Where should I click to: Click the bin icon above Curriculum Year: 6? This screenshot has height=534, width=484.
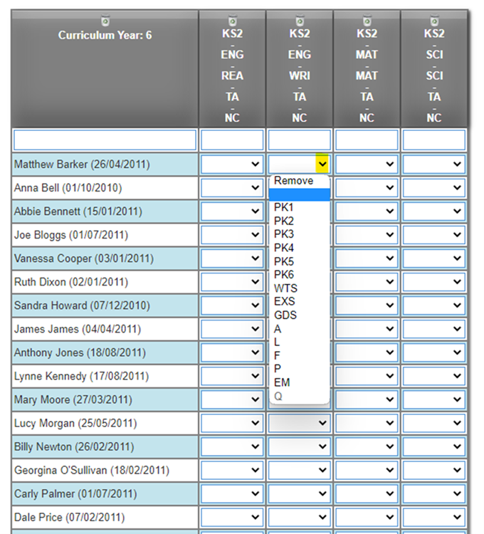105,20
